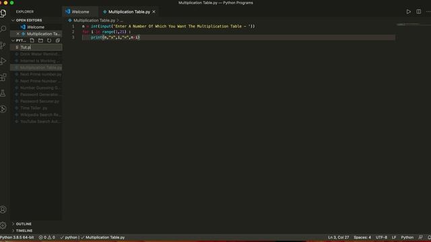The width and height of the screenshot is (431, 242).
Task: Click code line 1 with the input prompt
Action: point(168,26)
